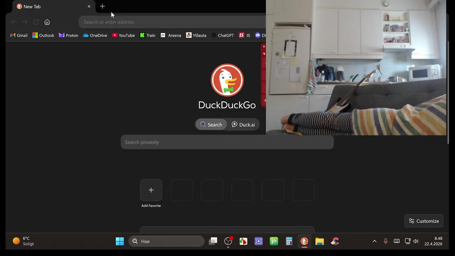Screen dimensions: 455x256
Task: Click the taskbar Hae search box
Action: [166, 241]
